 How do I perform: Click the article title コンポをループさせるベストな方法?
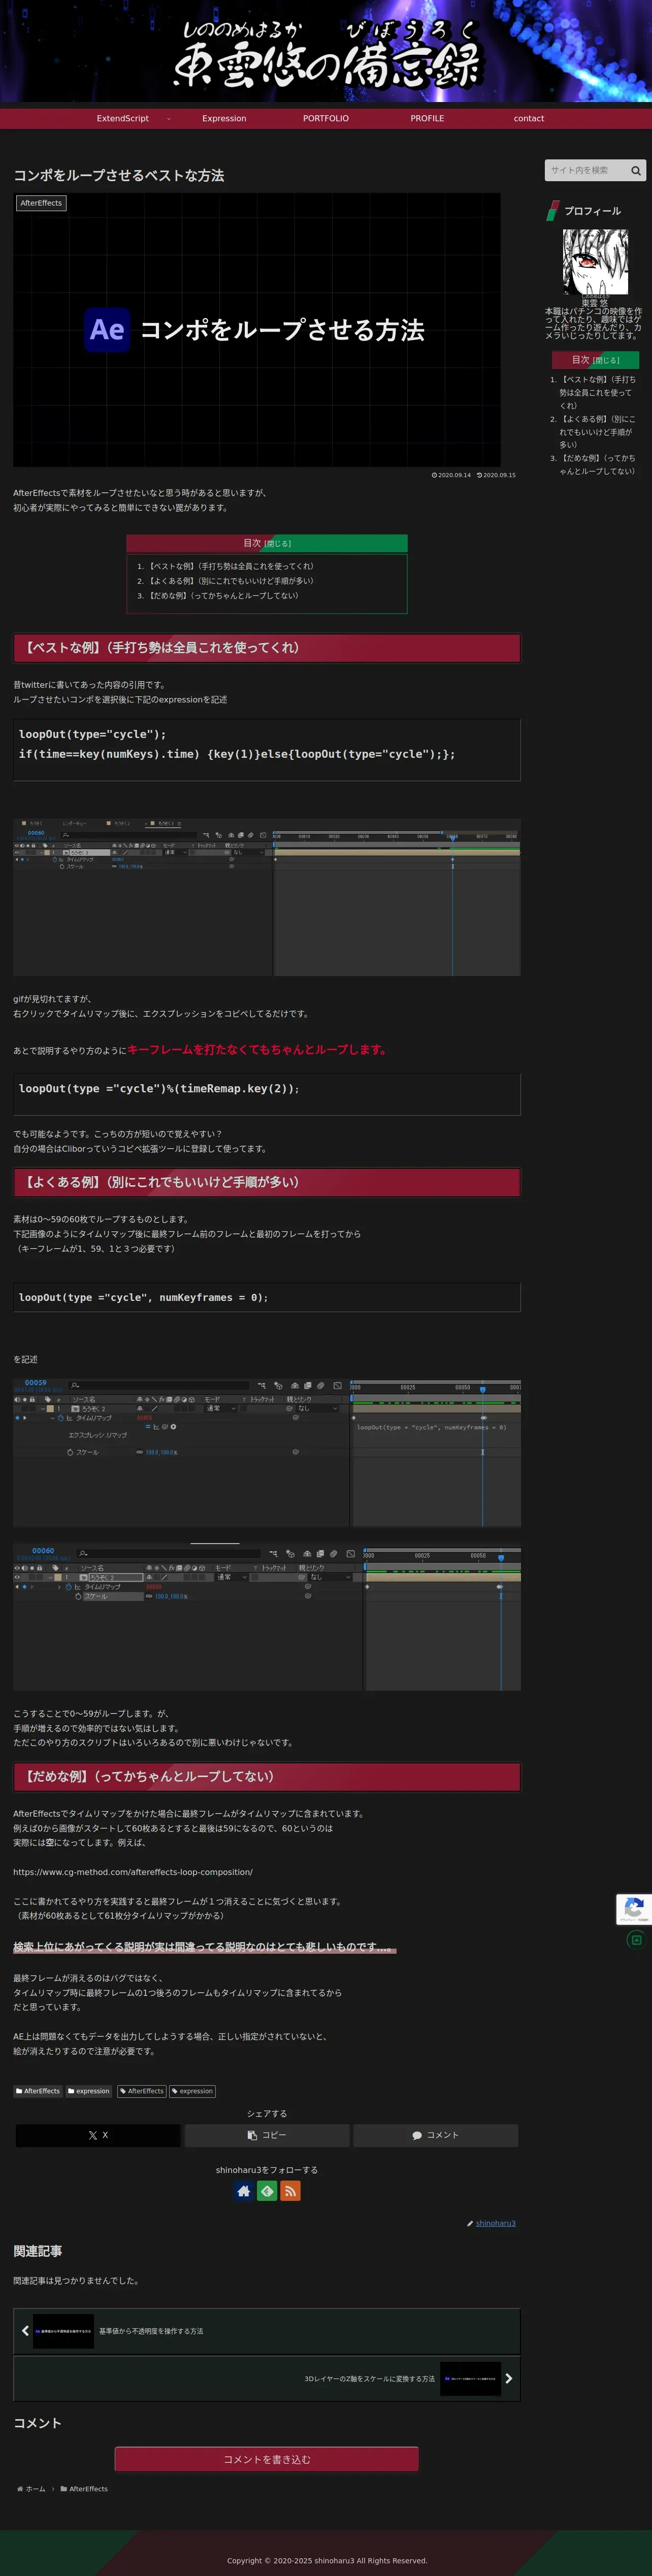pos(119,175)
